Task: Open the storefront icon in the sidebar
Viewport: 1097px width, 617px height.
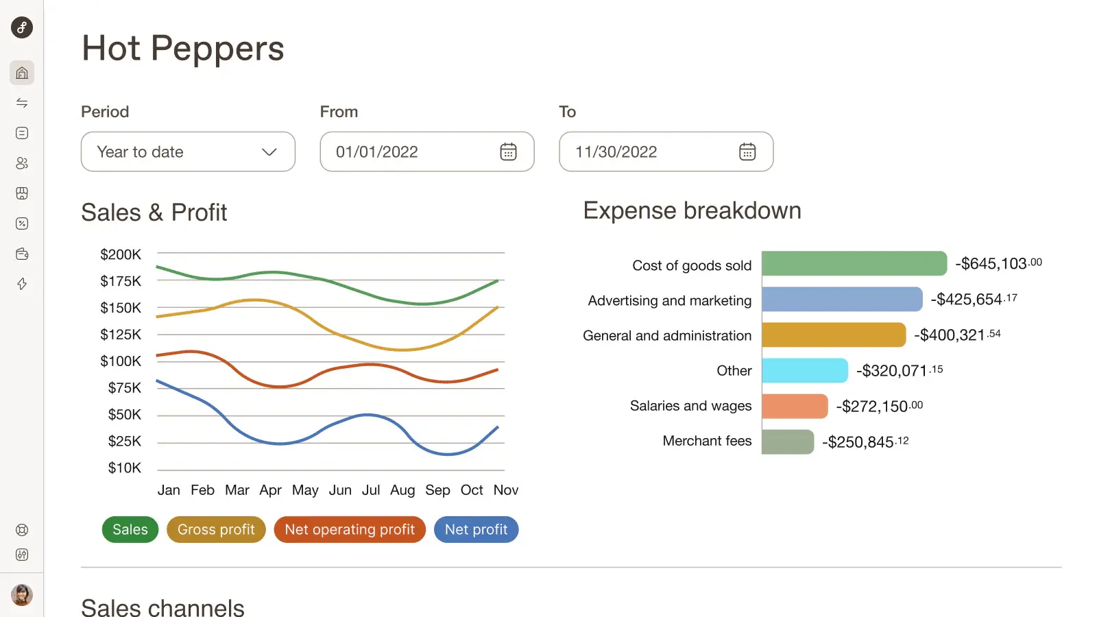Action: click(x=22, y=193)
